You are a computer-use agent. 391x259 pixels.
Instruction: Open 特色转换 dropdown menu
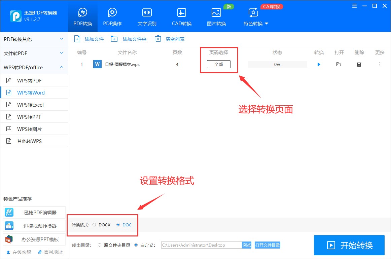[256, 16]
